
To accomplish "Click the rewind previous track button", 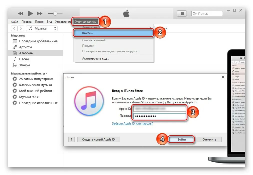I will [21, 13].
